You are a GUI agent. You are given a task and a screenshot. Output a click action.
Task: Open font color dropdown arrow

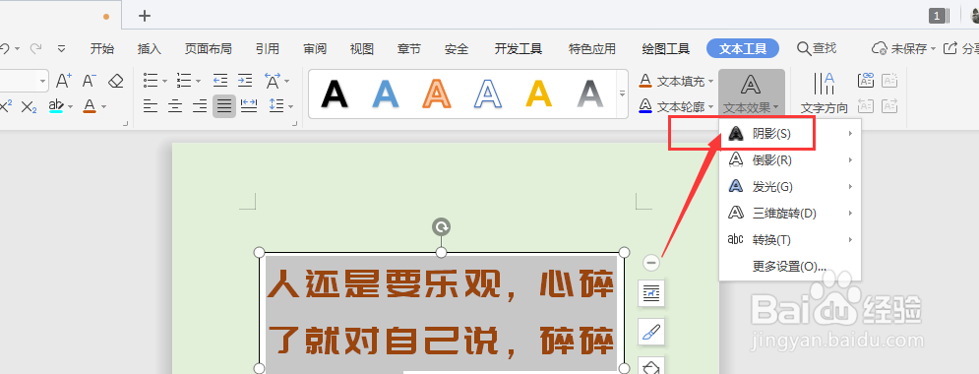[103, 106]
